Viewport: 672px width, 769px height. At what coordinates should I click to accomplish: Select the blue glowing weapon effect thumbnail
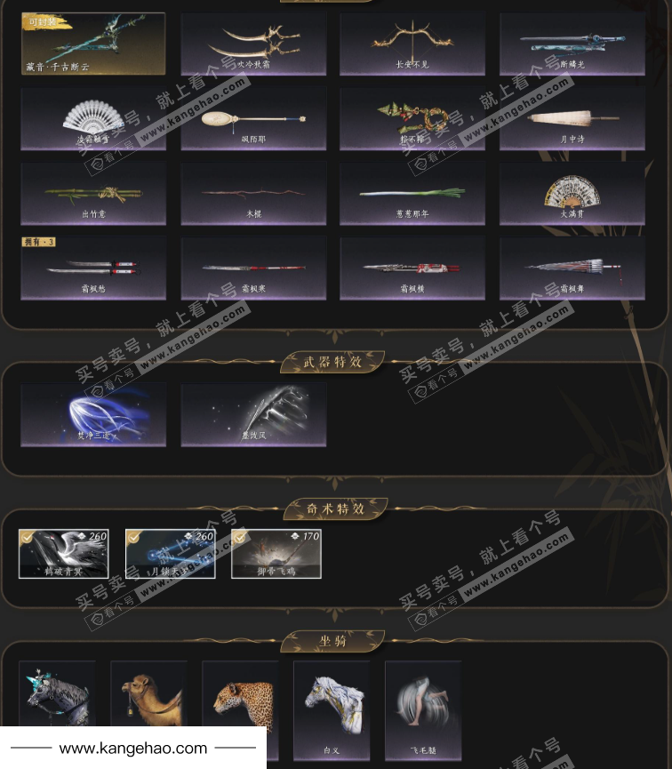[x=93, y=415]
